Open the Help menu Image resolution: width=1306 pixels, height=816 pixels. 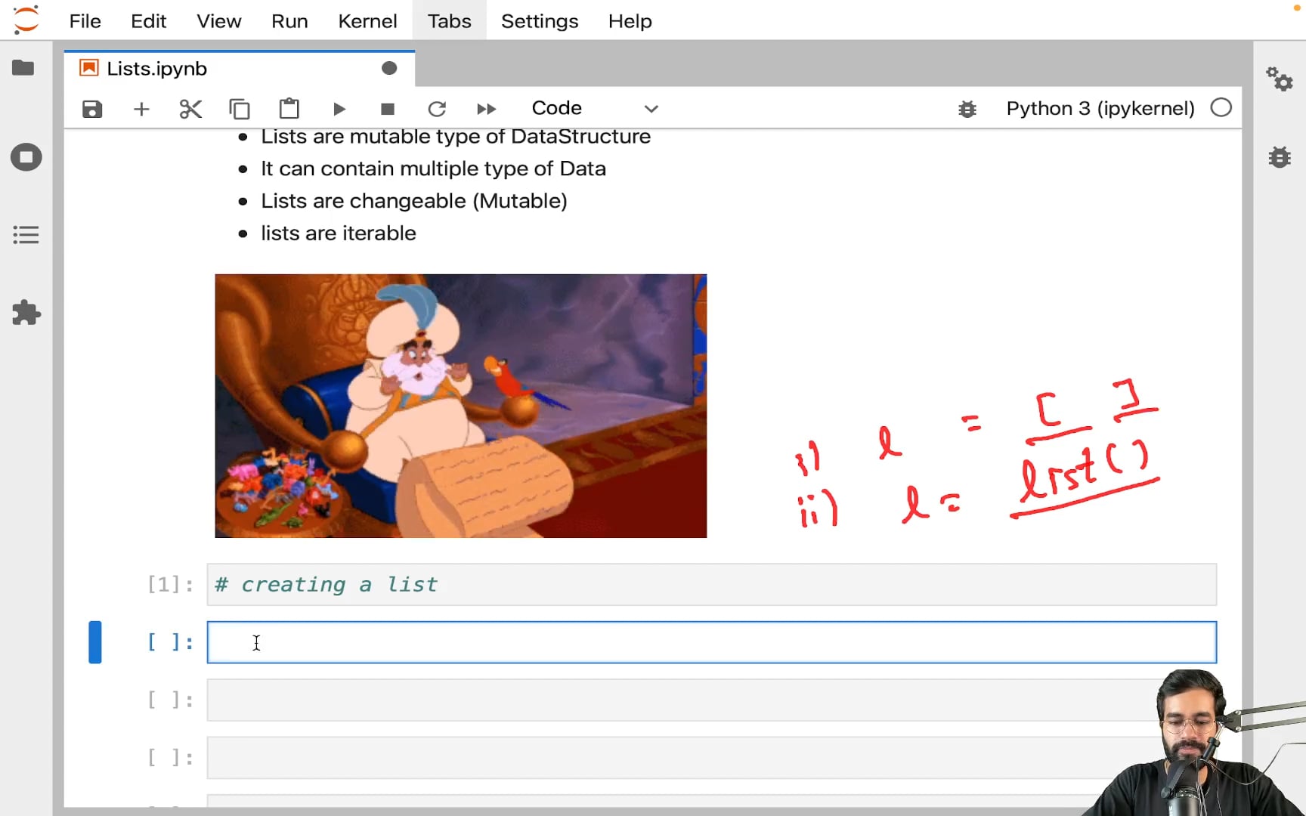[x=630, y=21]
